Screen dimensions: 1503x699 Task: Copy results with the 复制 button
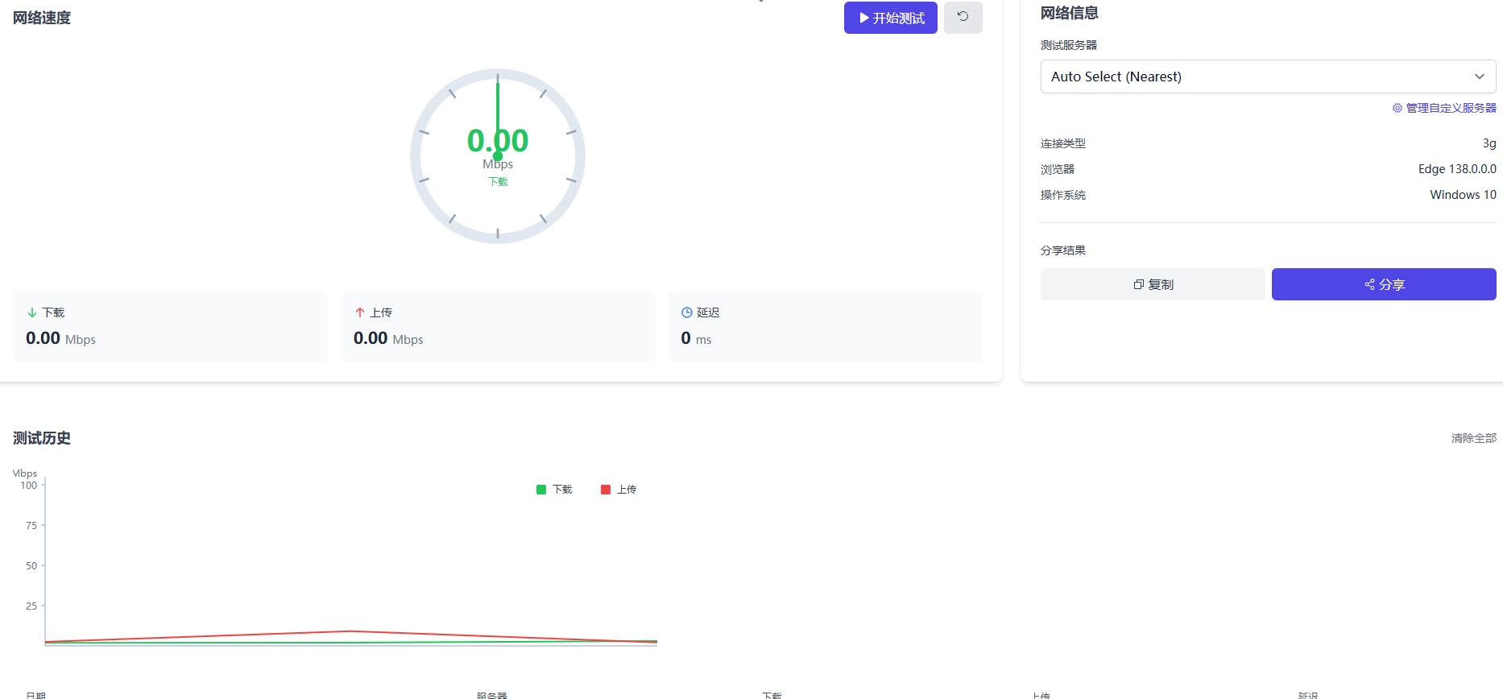[x=1153, y=284]
